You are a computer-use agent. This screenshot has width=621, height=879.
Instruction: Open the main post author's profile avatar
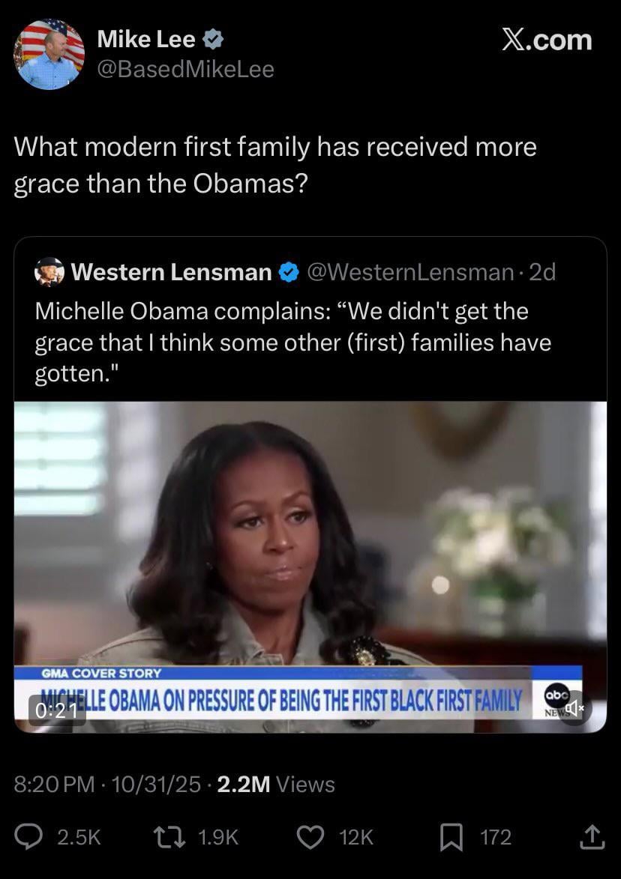tap(49, 54)
